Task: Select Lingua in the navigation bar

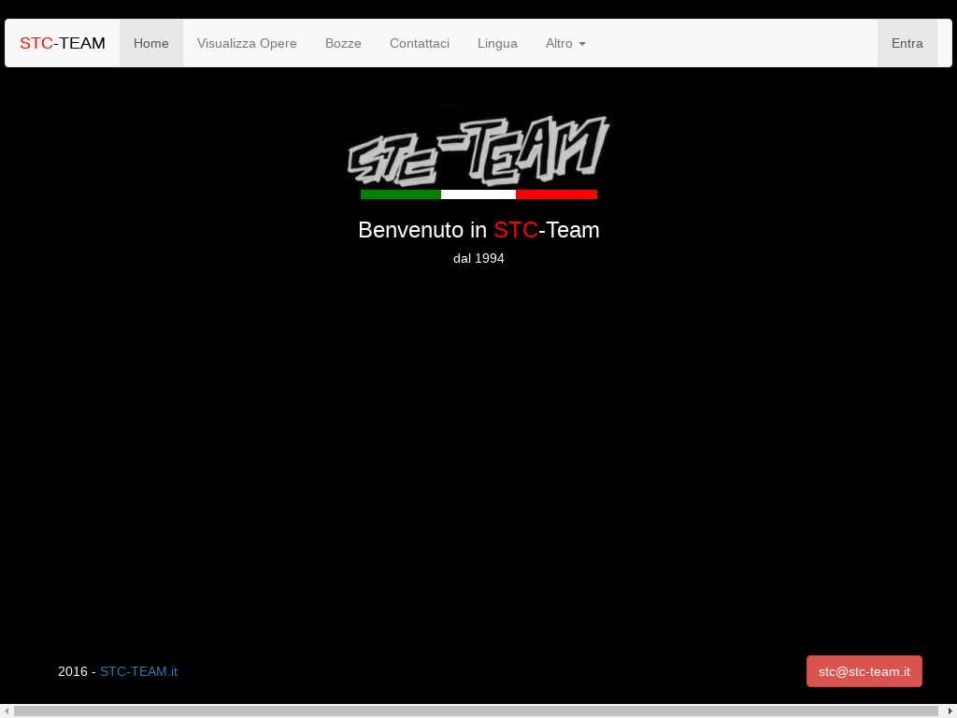Action: (x=497, y=43)
